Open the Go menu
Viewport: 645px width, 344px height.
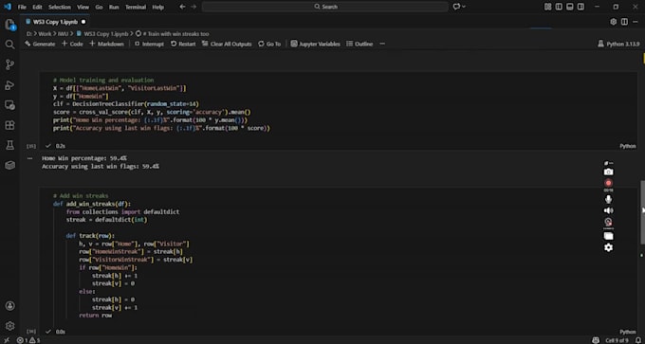[99, 7]
